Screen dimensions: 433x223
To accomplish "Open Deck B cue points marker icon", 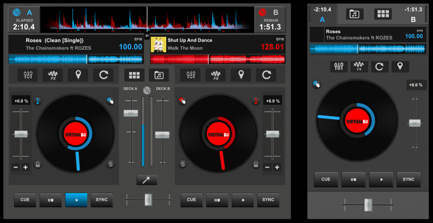I will [x=241, y=75].
